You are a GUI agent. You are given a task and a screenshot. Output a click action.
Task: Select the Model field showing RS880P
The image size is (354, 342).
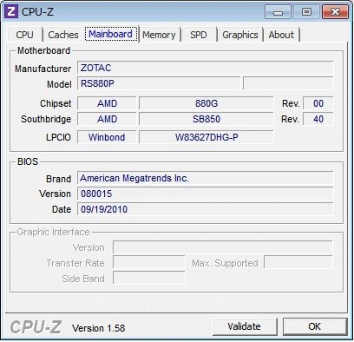click(159, 83)
